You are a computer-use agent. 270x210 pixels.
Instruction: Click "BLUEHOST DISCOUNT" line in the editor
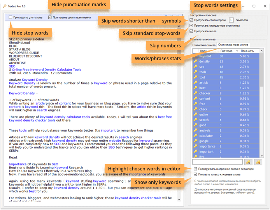(26, 56)
